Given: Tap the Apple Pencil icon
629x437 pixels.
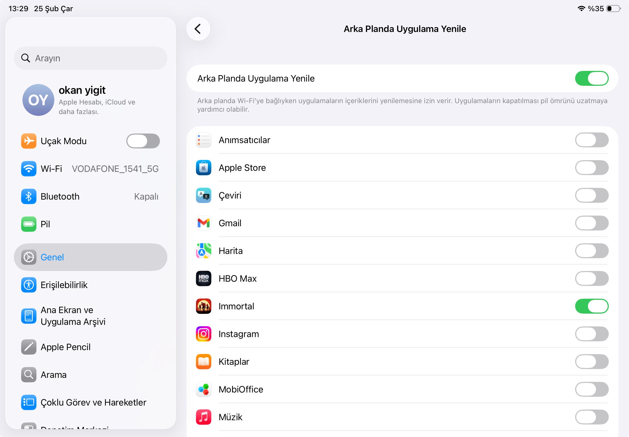Looking at the screenshot, I should click(29, 347).
